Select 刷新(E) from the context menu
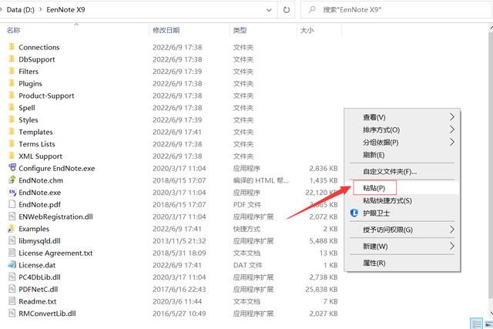Screen dimensions: 493x329 pos(402,155)
